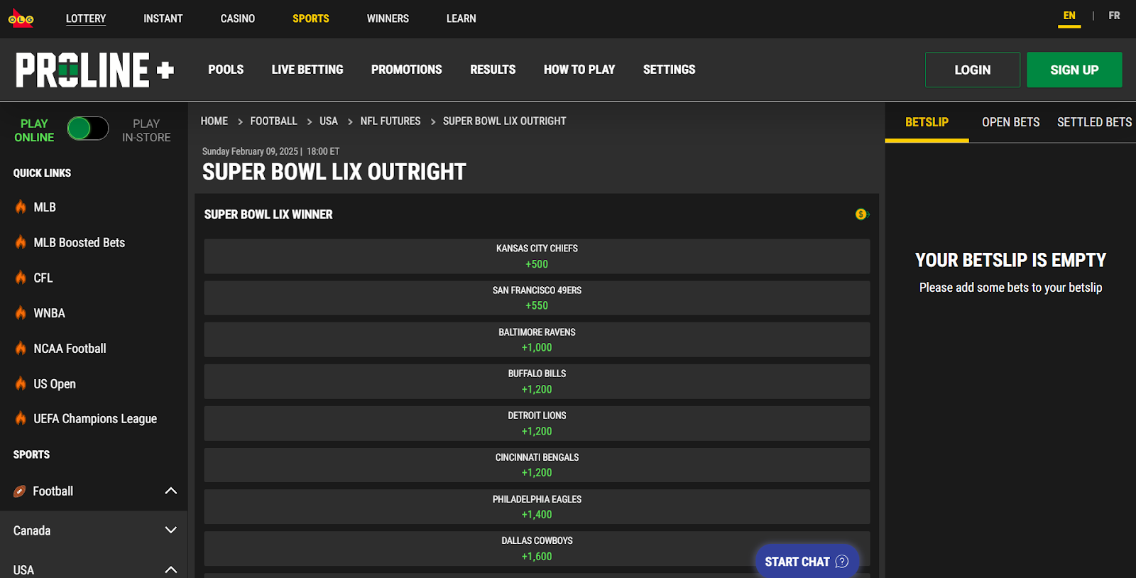
Task: Select EN language option
Action: click(1069, 16)
